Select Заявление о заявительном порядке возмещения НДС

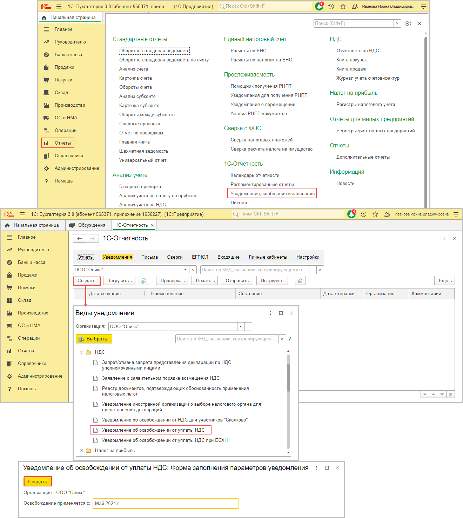161,378
